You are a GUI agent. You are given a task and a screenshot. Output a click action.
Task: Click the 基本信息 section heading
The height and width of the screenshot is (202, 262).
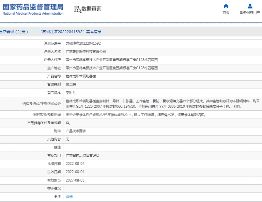(94, 32)
